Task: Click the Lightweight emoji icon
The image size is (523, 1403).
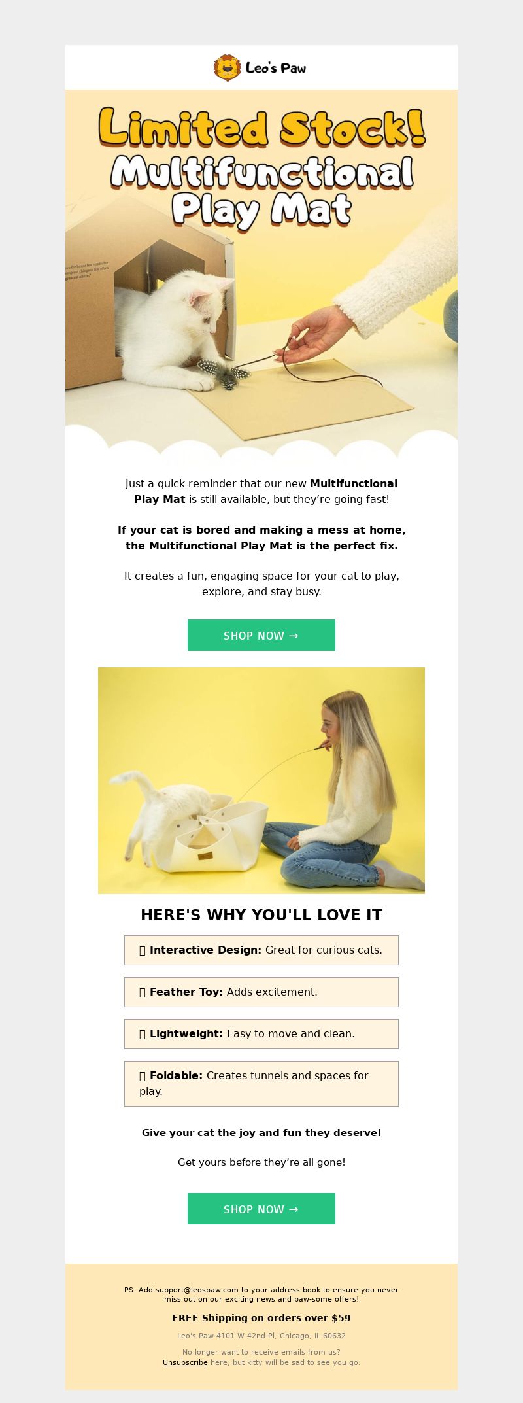Action: [143, 1034]
